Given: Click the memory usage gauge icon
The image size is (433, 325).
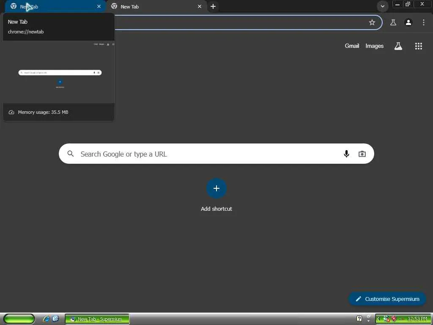Looking at the screenshot, I should pyautogui.click(x=11, y=112).
